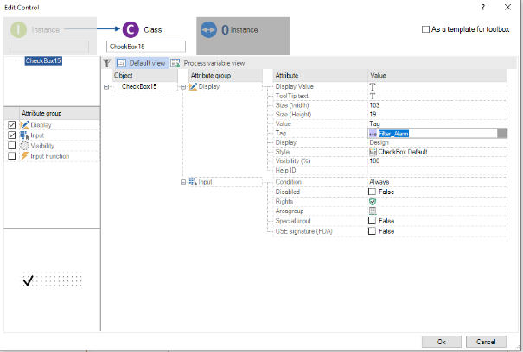This screenshot has height=352, width=523.
Task: Click the blue instance arrows icon
Action: pyautogui.click(x=208, y=29)
